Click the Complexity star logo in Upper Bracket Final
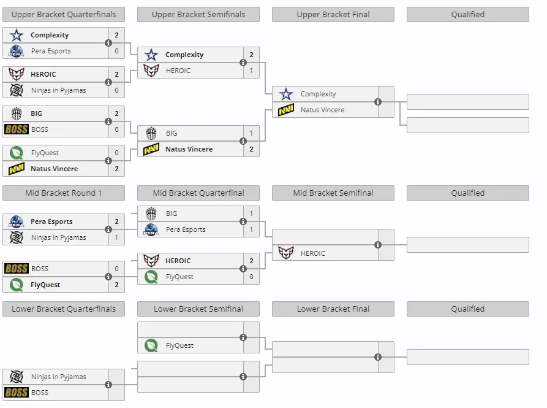The image size is (547, 408). point(286,94)
